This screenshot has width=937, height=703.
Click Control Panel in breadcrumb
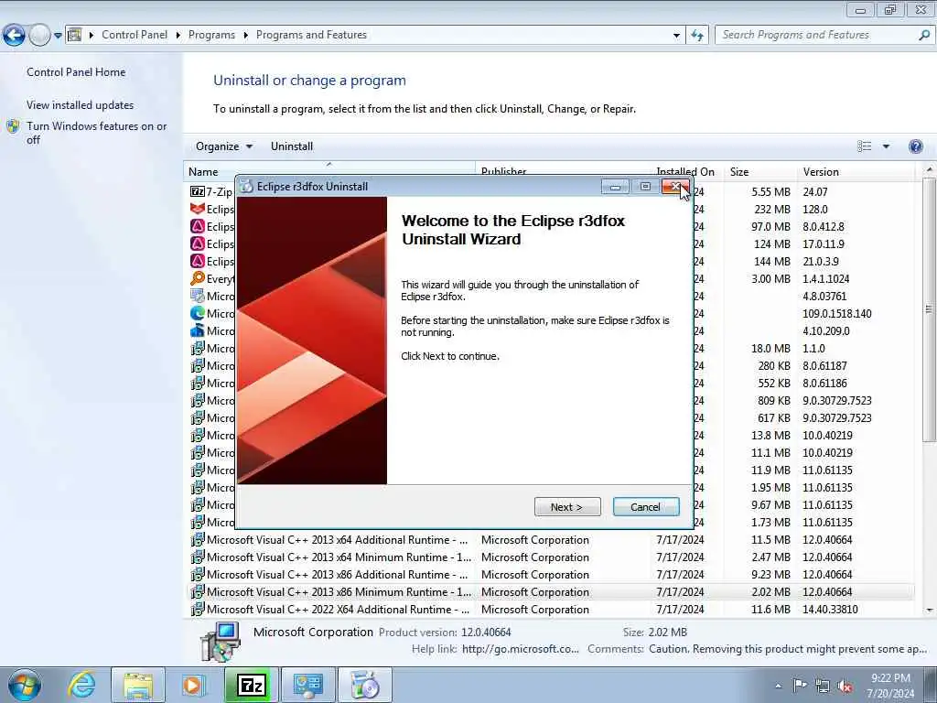[135, 35]
